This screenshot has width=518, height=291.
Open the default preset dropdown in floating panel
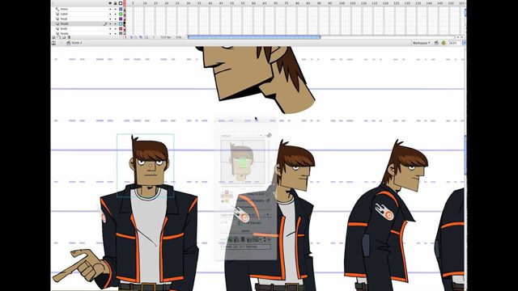tap(241, 135)
